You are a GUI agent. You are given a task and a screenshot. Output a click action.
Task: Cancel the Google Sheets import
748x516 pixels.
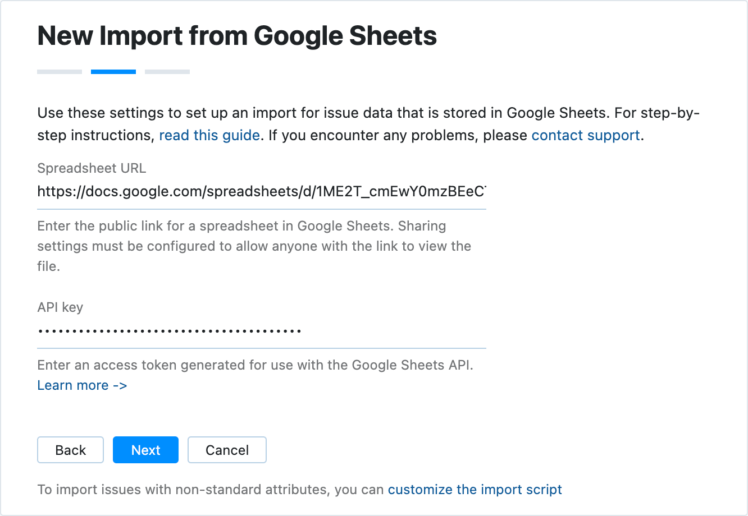pyautogui.click(x=227, y=449)
